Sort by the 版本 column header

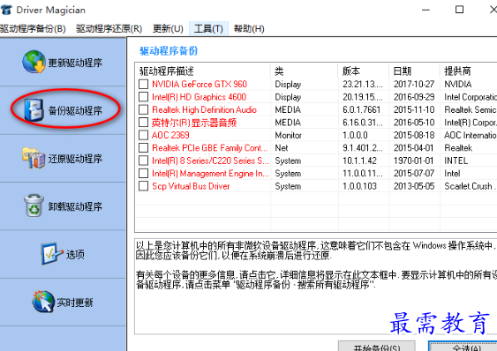click(364, 71)
